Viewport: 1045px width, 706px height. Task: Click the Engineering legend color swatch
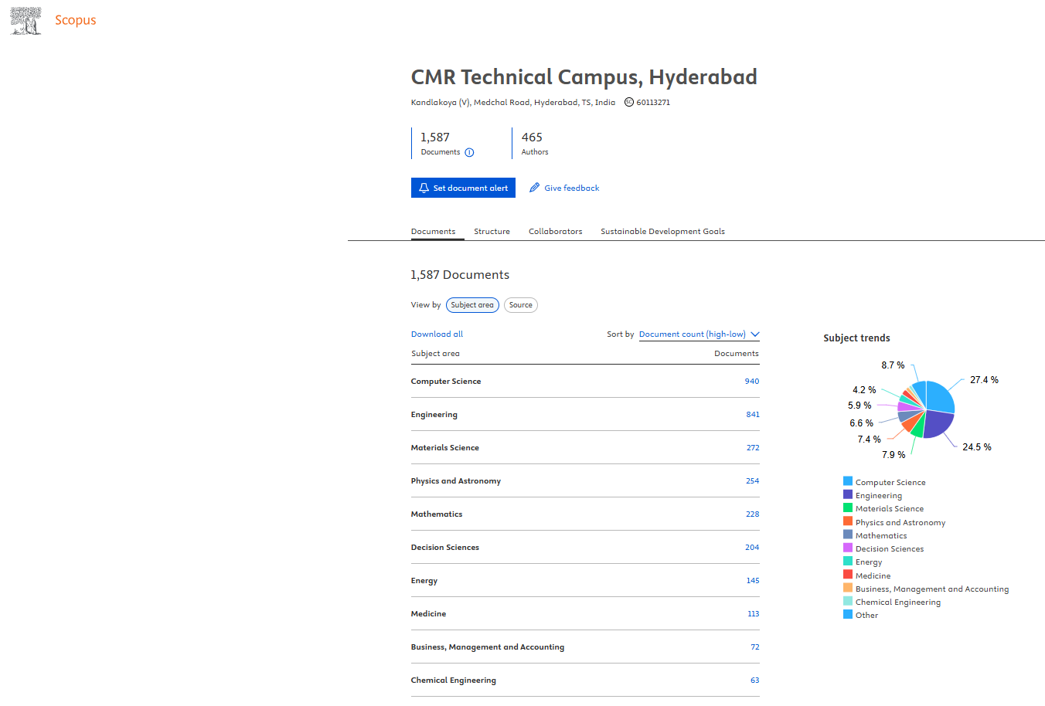pyautogui.click(x=848, y=495)
